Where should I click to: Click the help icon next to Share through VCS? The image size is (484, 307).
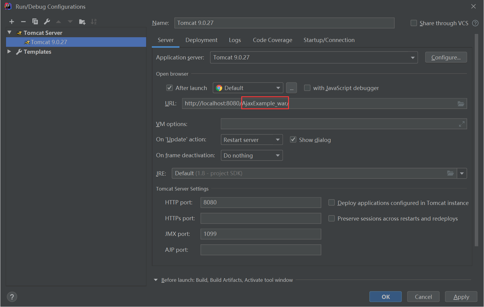click(x=475, y=23)
